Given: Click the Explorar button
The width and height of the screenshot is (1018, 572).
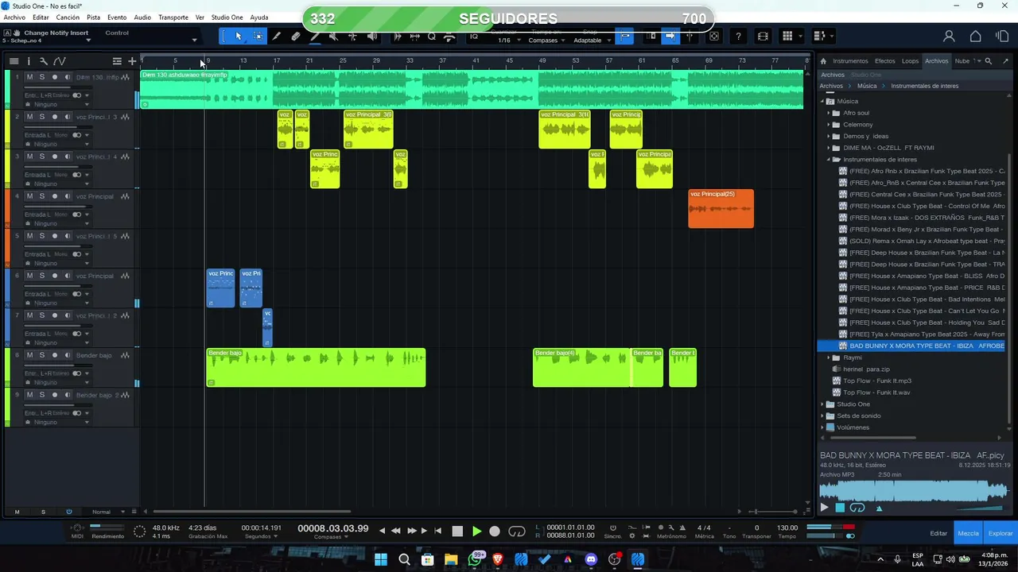Looking at the screenshot, I should (x=1001, y=533).
